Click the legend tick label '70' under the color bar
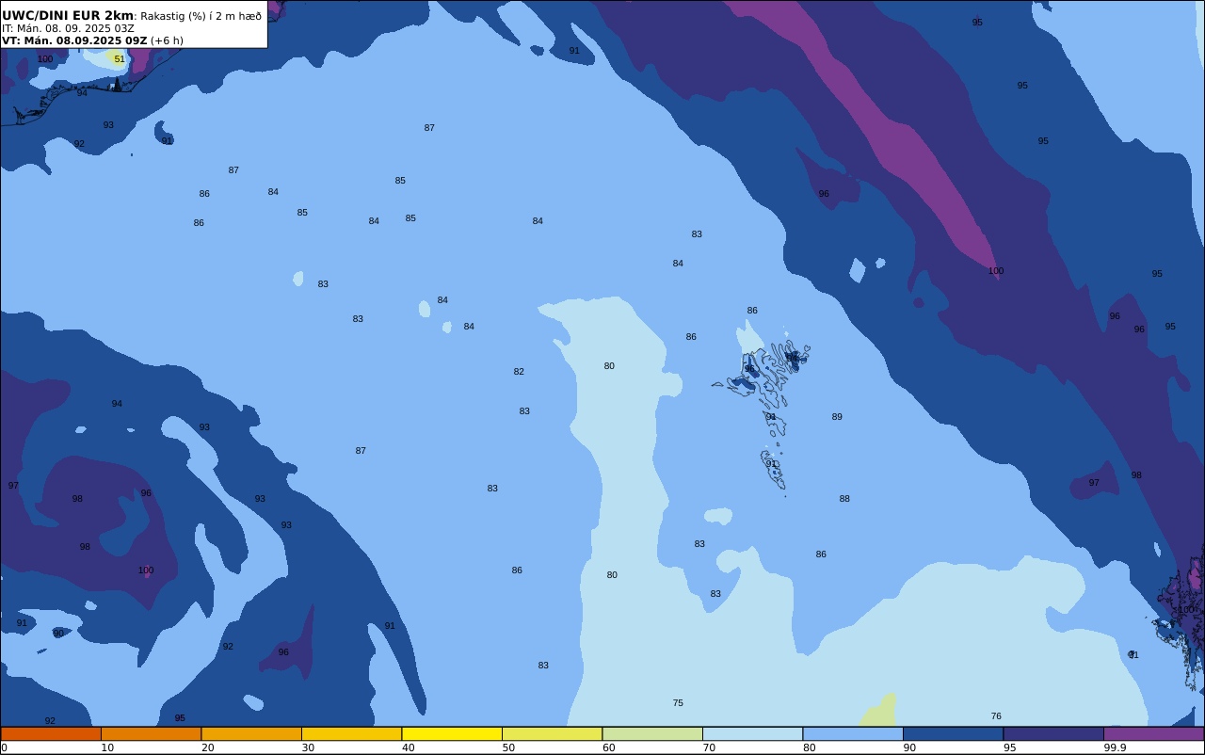 click(709, 747)
